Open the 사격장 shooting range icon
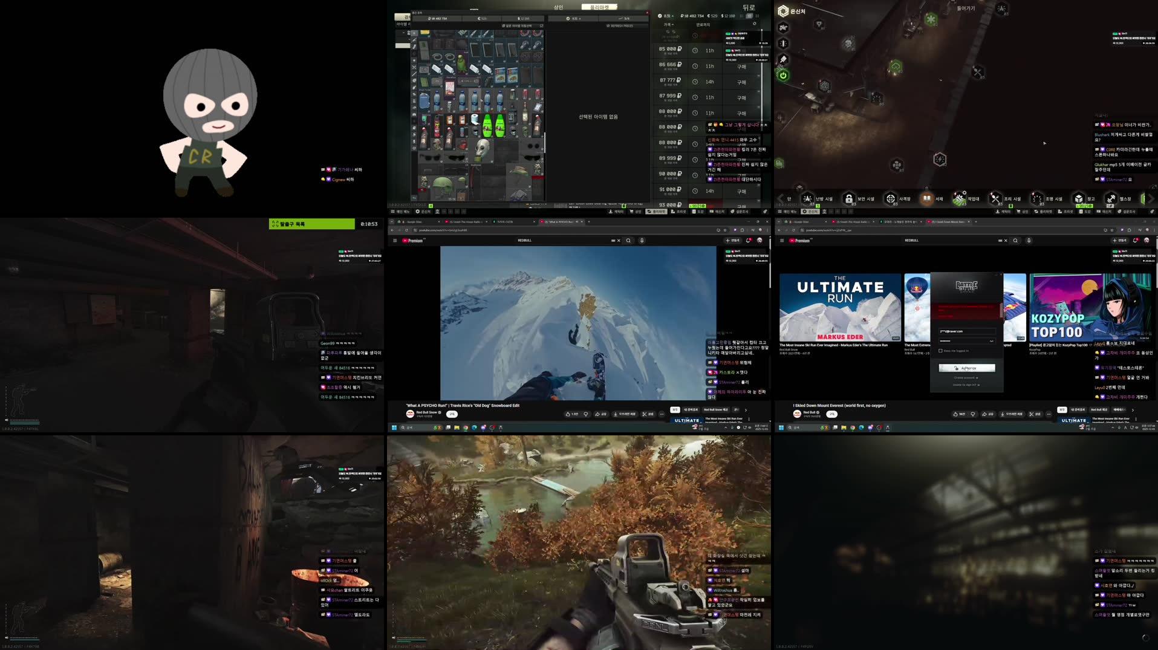The image size is (1158, 650). tap(891, 198)
